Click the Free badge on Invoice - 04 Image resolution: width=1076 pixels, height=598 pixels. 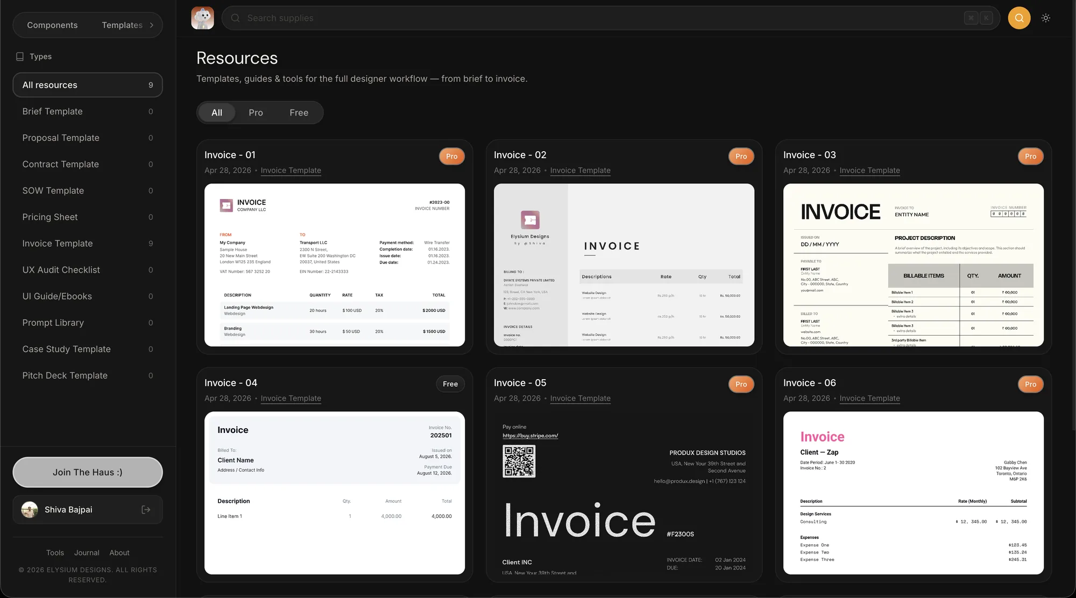point(450,384)
